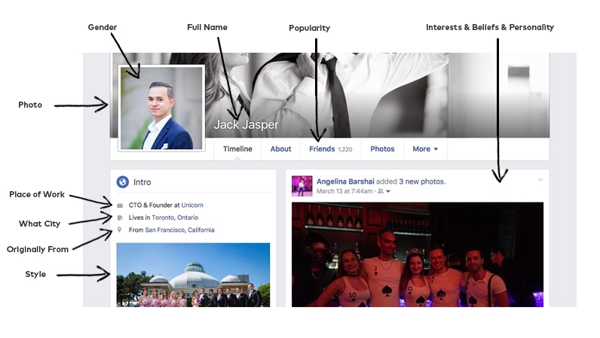The height and width of the screenshot is (338, 600).
Task: Switch to the Timeline tab
Action: tap(237, 149)
